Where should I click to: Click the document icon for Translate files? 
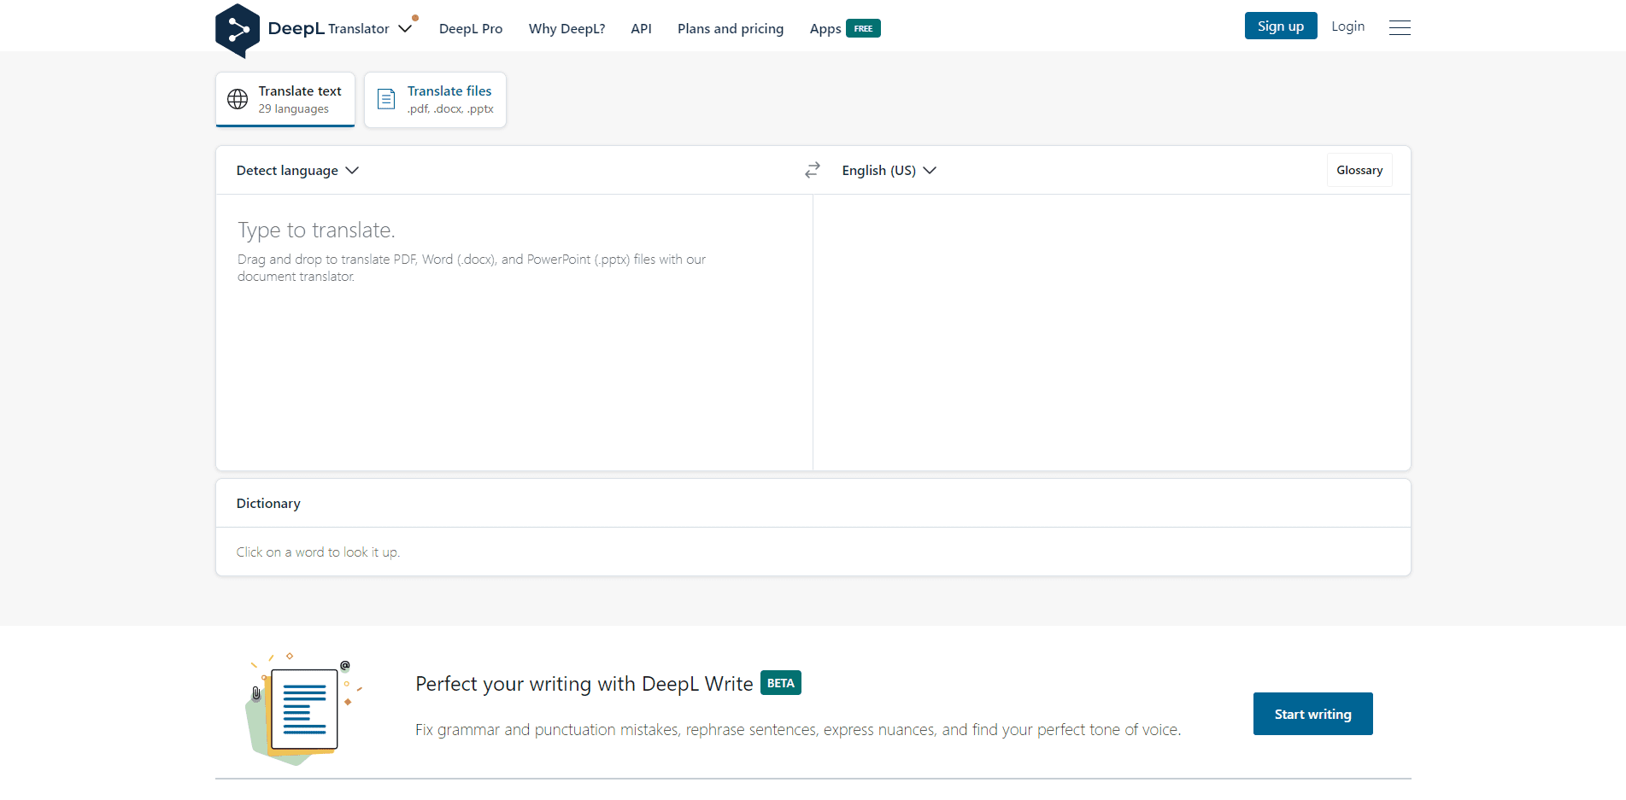(x=386, y=100)
